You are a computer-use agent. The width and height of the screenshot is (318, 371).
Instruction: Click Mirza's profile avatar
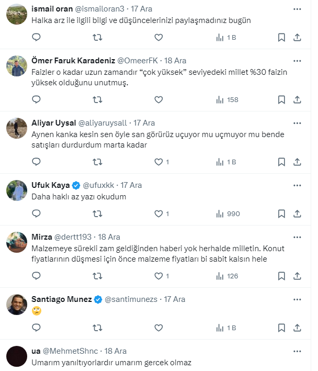tap(17, 242)
